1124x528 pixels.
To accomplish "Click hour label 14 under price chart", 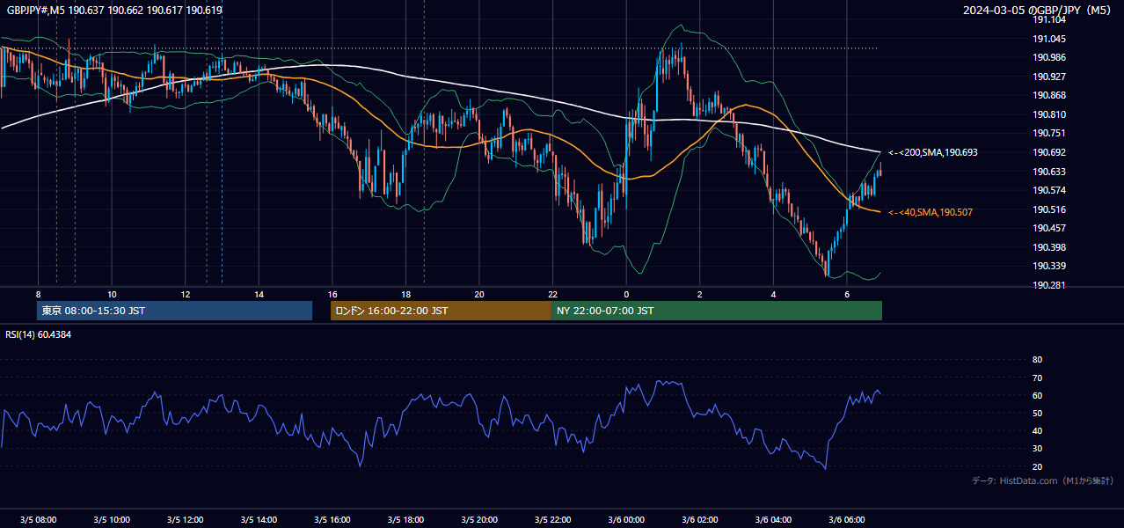I will click(x=259, y=294).
